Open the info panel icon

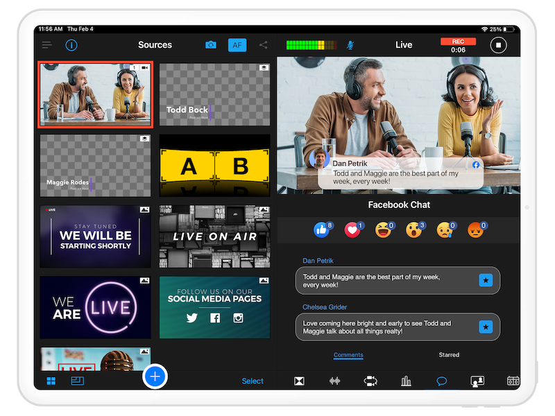(x=71, y=45)
